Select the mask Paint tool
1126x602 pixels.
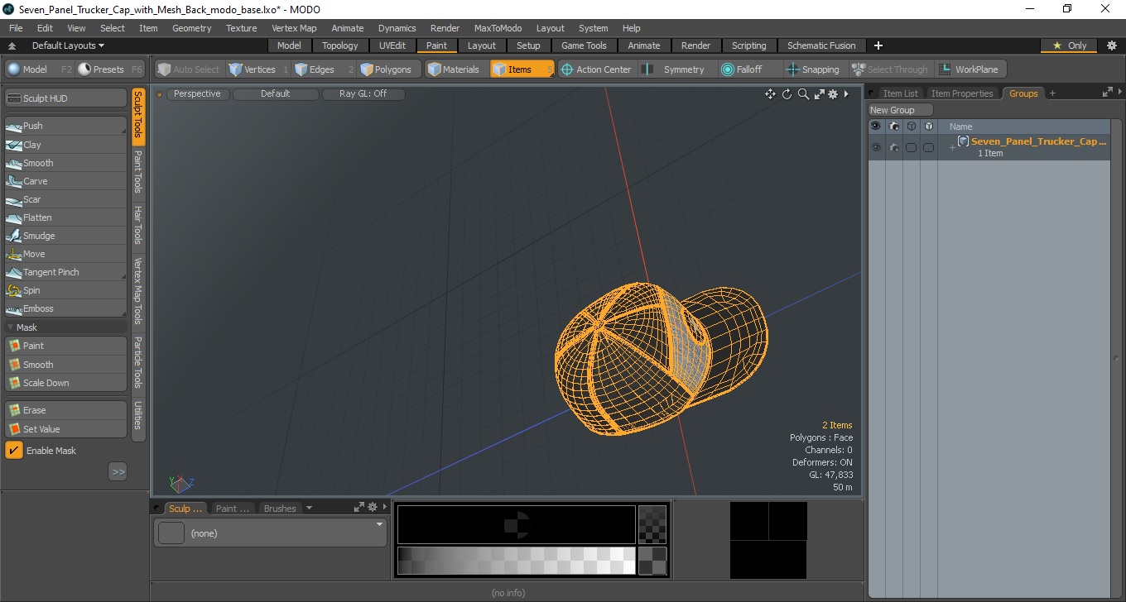coord(65,346)
